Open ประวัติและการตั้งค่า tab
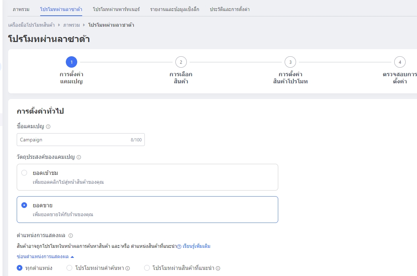This screenshot has height=276, width=417. coord(230,9)
